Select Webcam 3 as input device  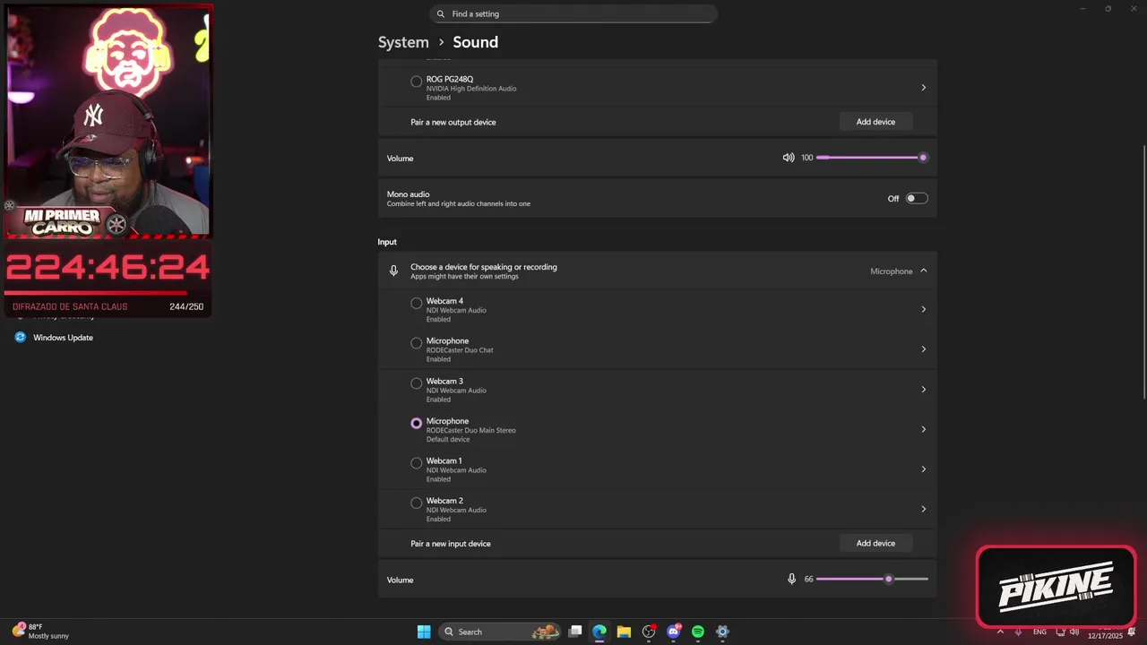pos(416,383)
